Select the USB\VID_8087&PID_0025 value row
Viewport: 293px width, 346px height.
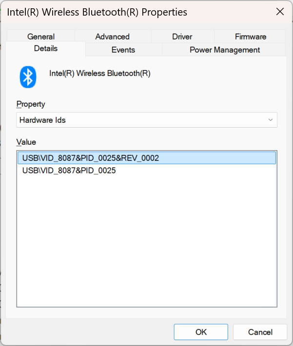pyautogui.click(x=147, y=171)
